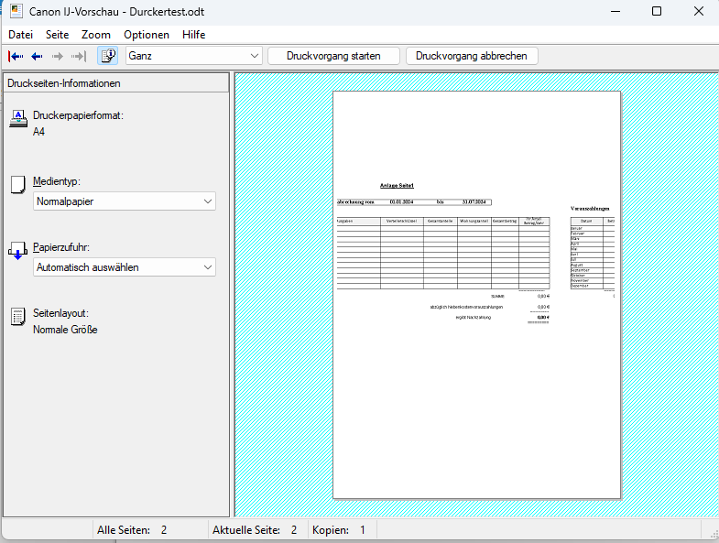Screen dimensions: 719x543
Task: Expand the Medientyp Normalpapier dropdown
Action: pos(125,201)
